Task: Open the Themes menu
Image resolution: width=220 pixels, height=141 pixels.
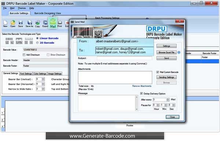Action: [x=22, y=8]
